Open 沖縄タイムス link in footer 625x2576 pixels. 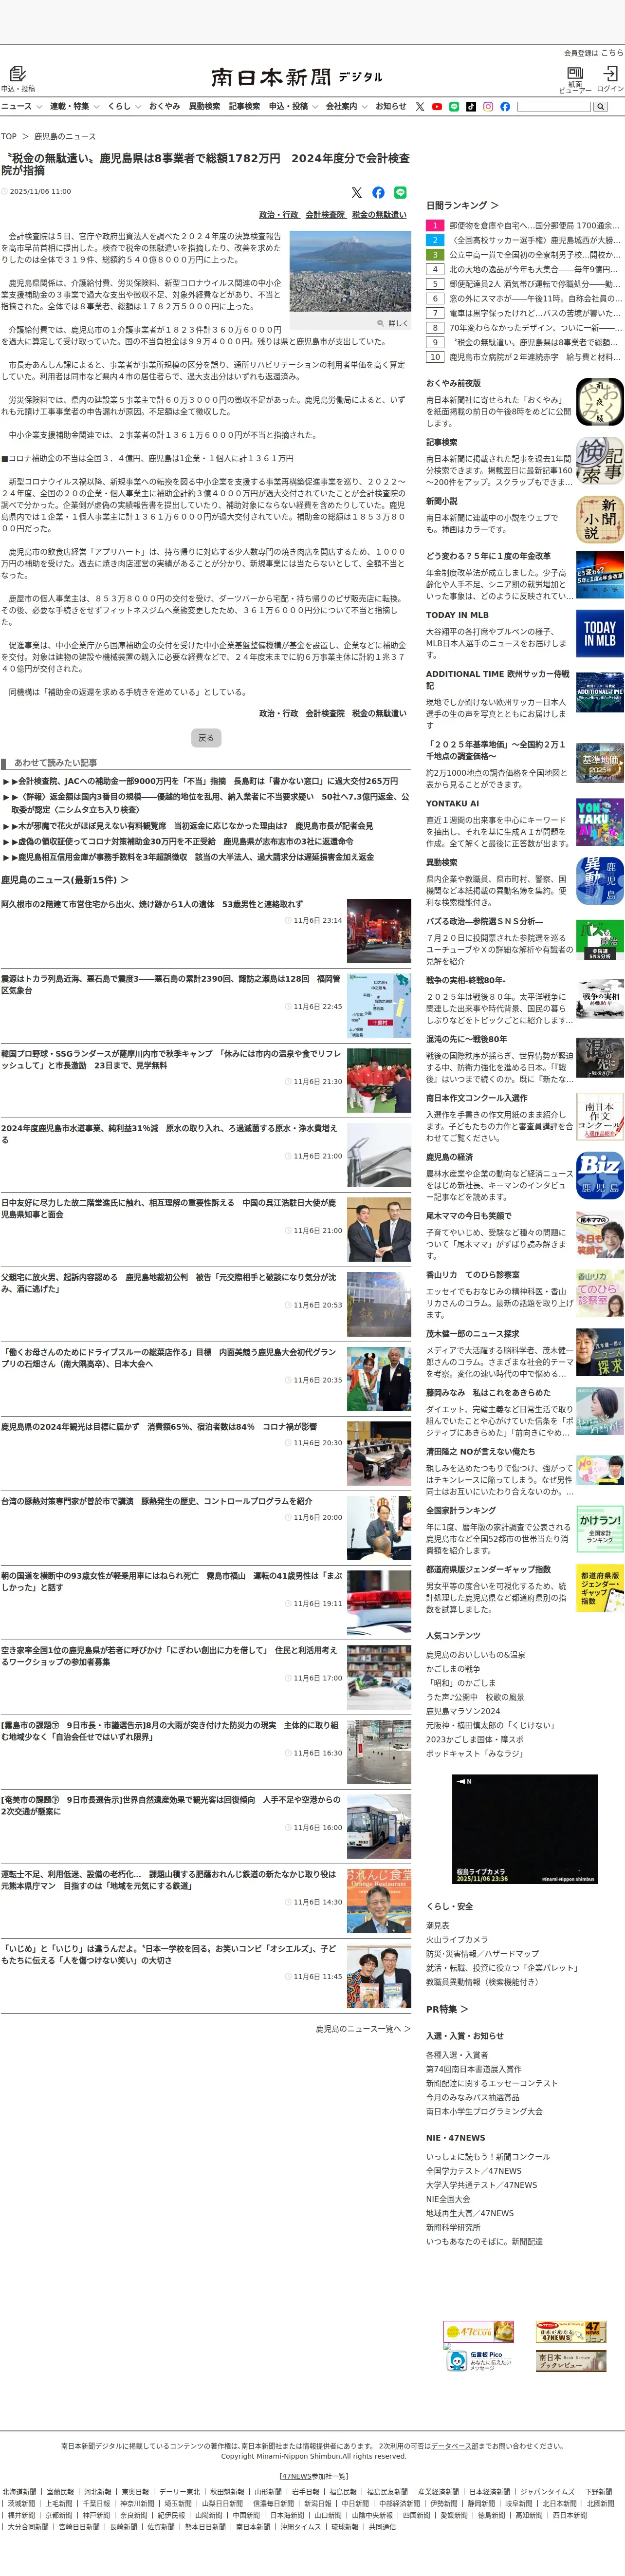point(300,2527)
